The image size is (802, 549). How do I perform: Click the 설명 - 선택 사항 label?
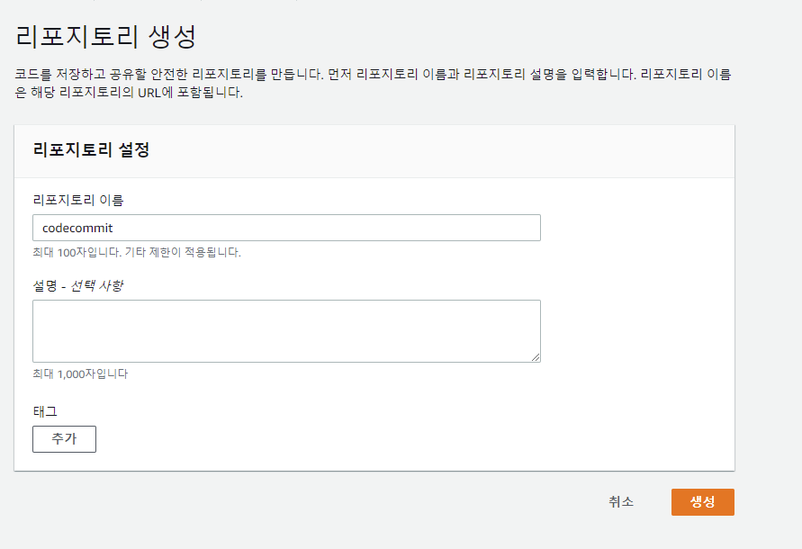77,285
